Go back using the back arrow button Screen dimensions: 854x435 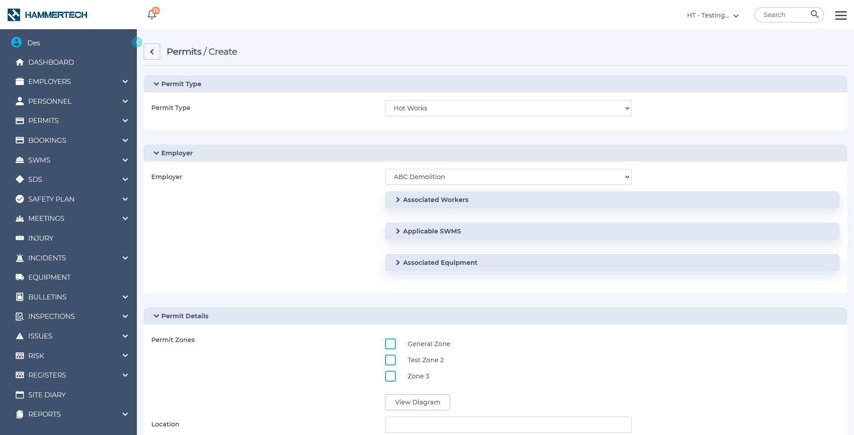coord(152,52)
